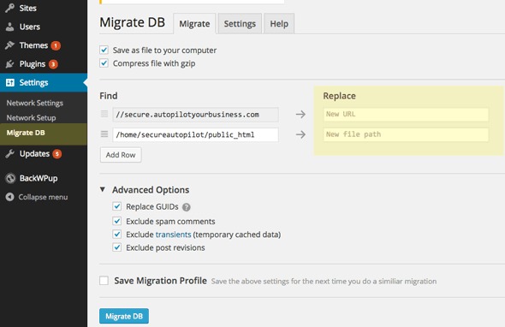Uncheck Exclude spam comments
Screen dimensions: 505x327
(117, 221)
